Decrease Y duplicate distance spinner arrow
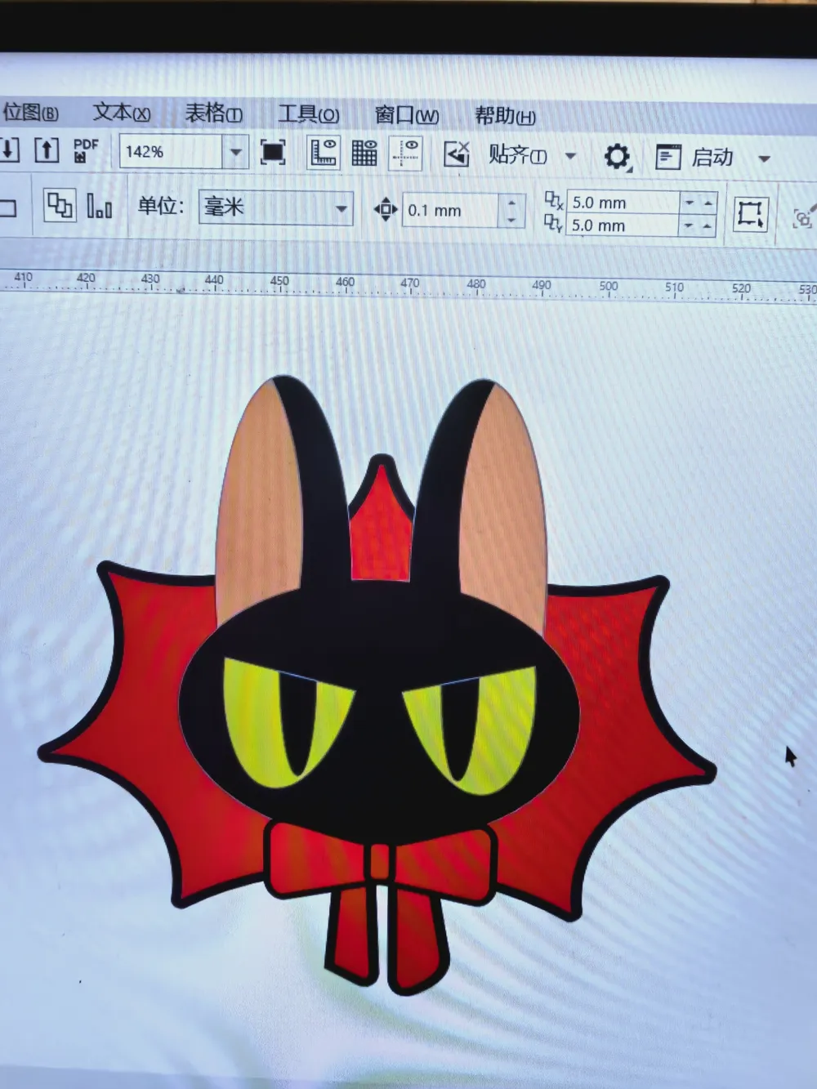 689,225
